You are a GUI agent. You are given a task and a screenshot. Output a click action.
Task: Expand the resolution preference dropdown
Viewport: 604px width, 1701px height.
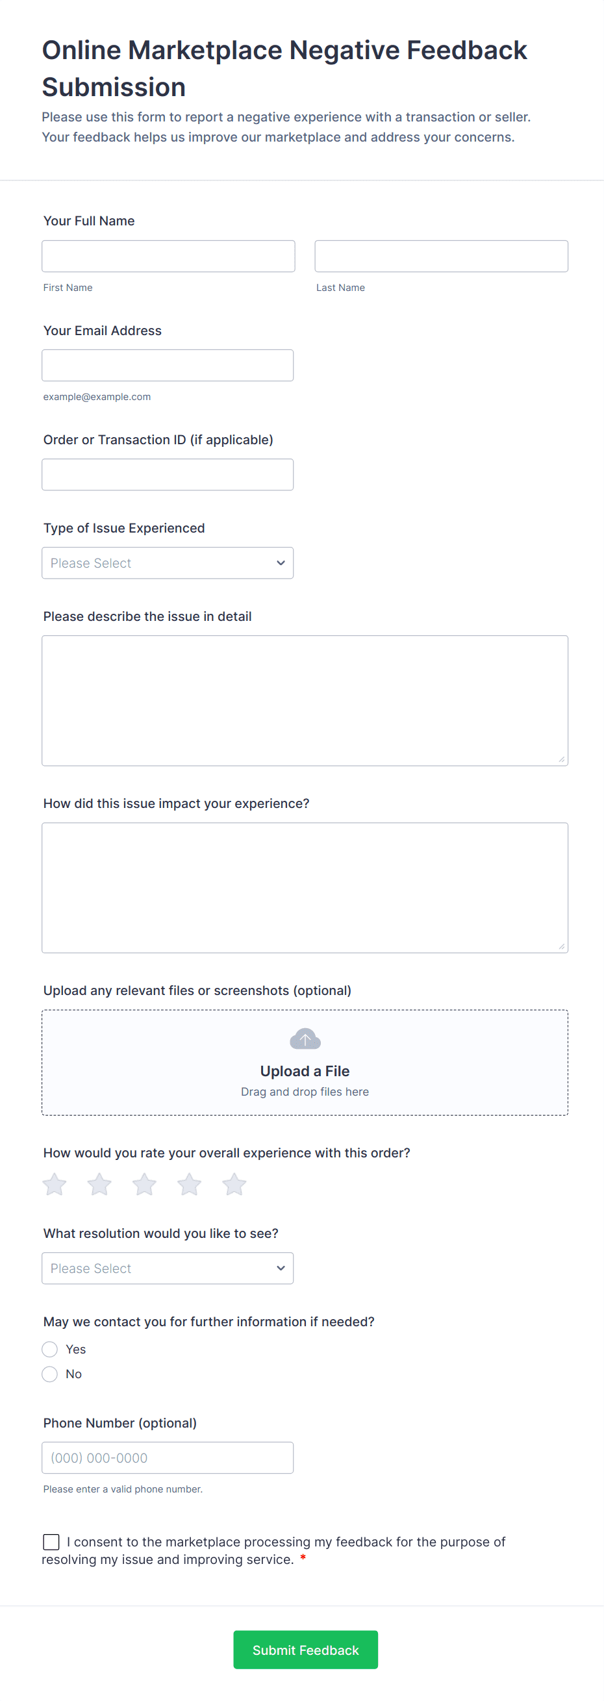[168, 1268]
